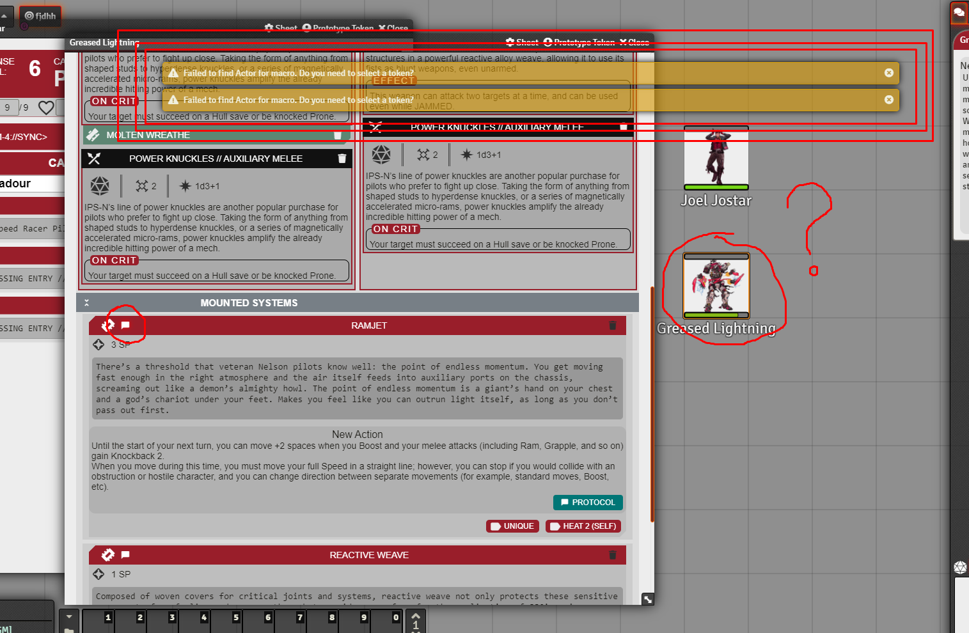Dismiss the lower 'Failed to find Actor' notification
This screenshot has height=633, width=969.
click(888, 100)
